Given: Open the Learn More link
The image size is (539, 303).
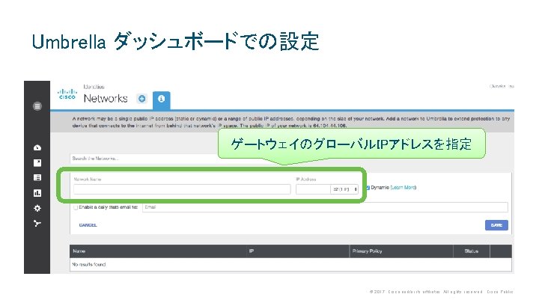Looking at the screenshot, I should click(x=404, y=188).
